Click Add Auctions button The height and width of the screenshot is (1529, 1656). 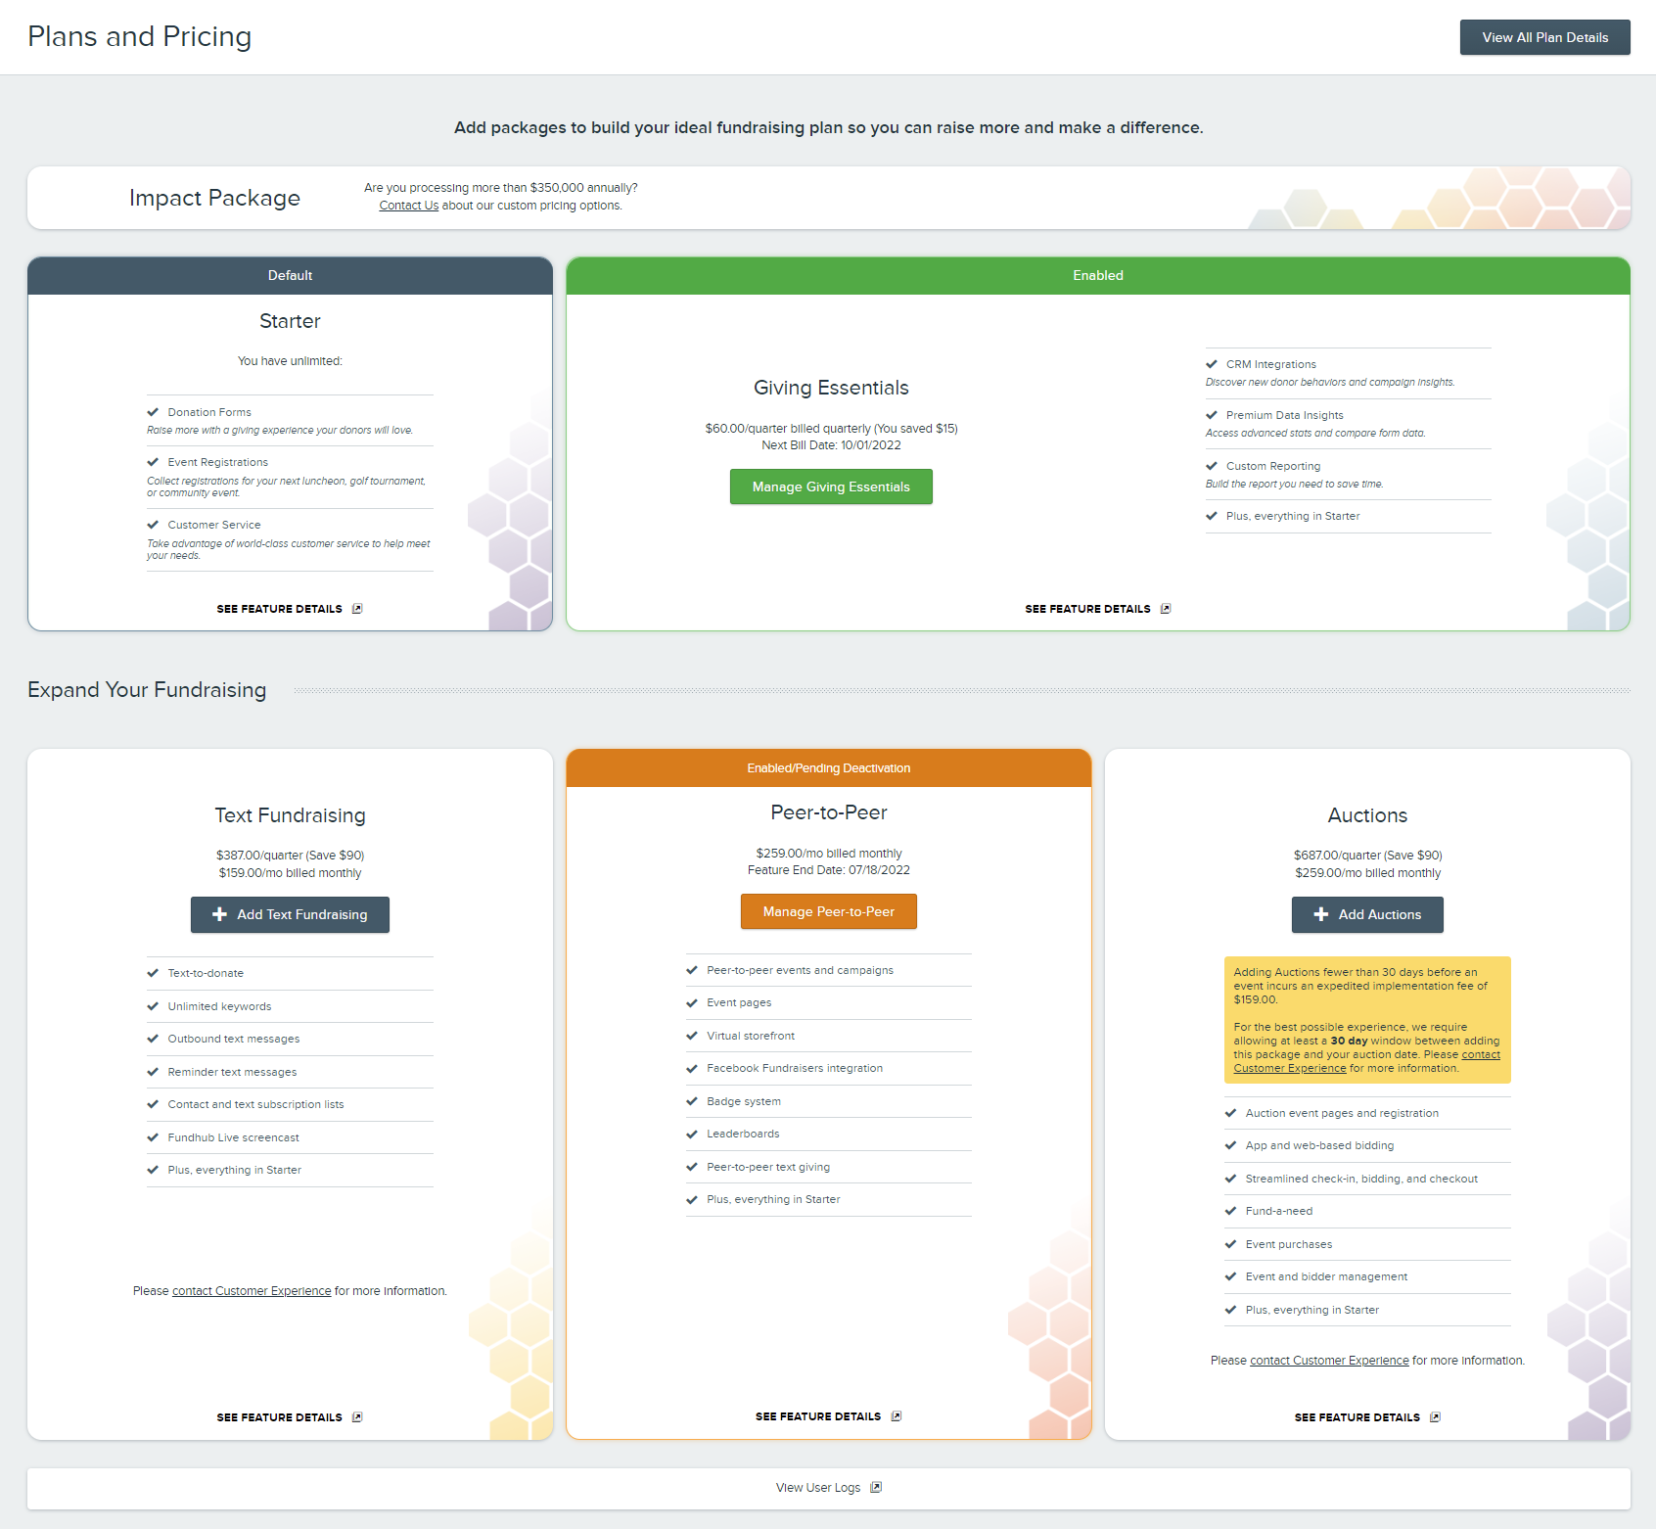(x=1367, y=914)
